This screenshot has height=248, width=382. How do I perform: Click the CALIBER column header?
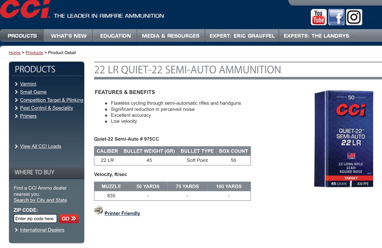(107, 151)
